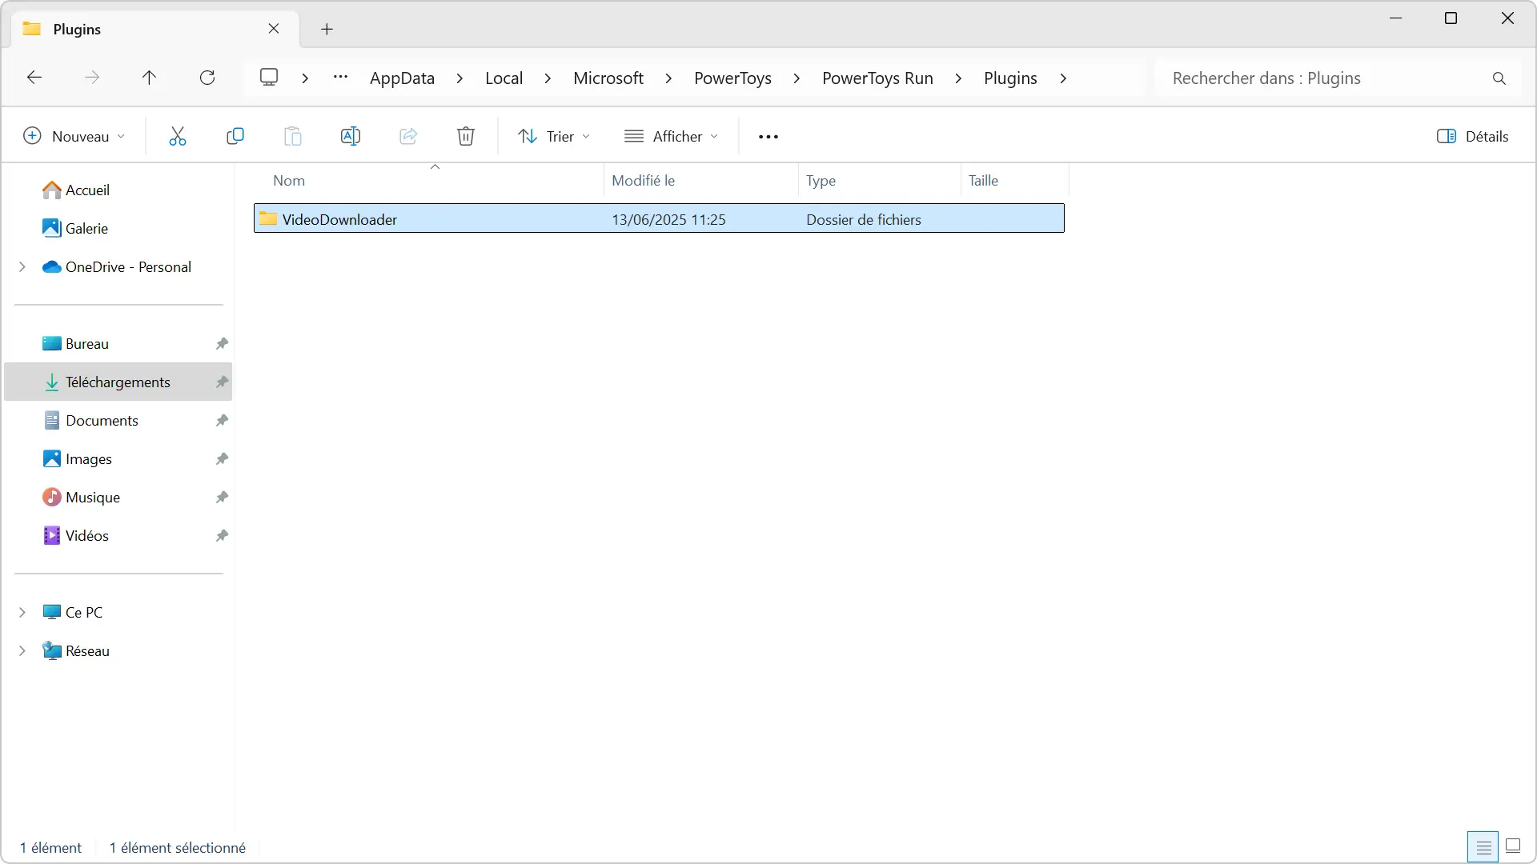Open OneDrive - Personal in the sidebar
The image size is (1537, 864).
point(128,266)
